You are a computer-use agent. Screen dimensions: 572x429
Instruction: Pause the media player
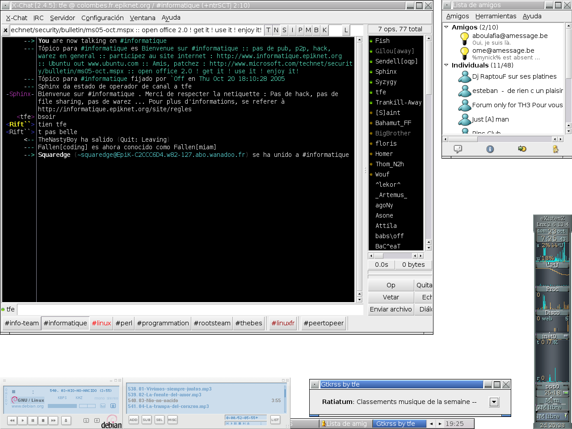tap(33, 421)
